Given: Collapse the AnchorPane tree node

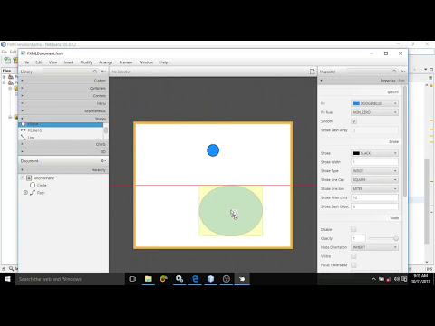Looking at the screenshot, I should coord(22,177).
